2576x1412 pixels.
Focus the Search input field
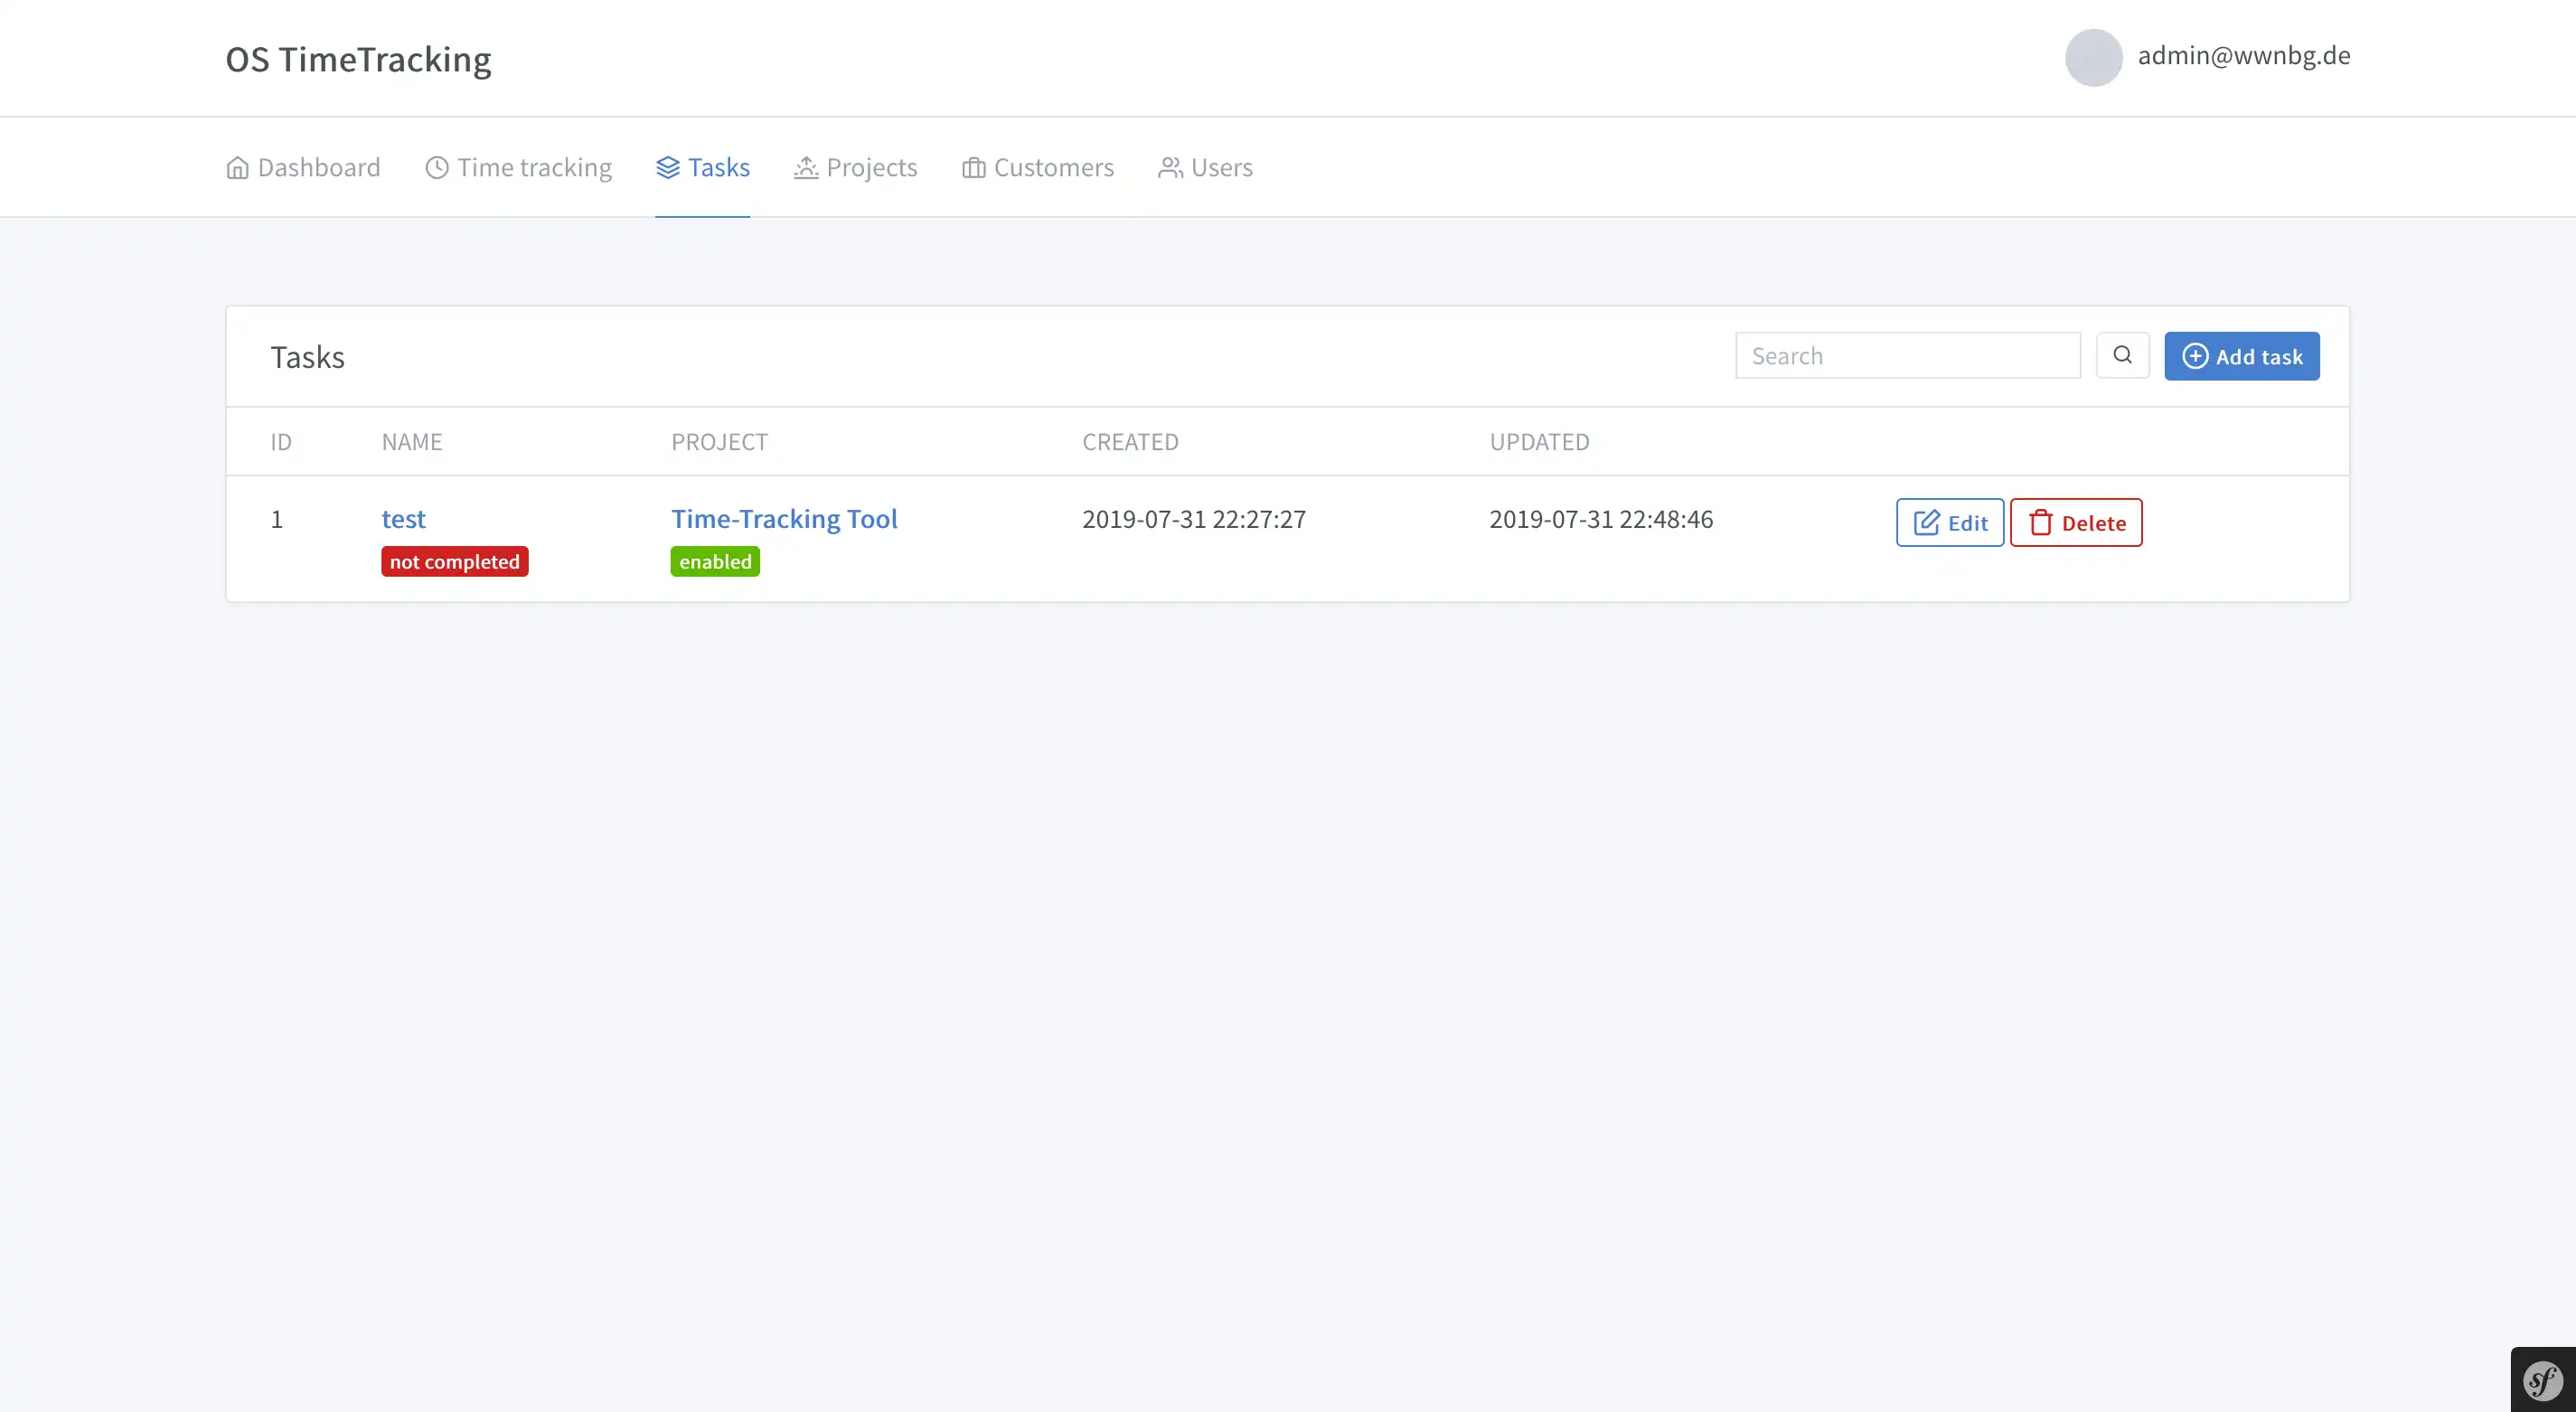[x=1907, y=356]
